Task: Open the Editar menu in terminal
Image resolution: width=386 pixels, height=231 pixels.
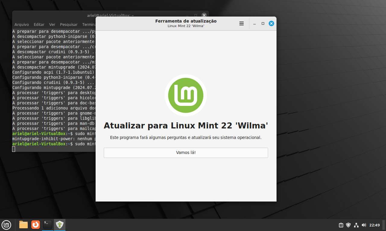Action: pyautogui.click(x=39, y=24)
